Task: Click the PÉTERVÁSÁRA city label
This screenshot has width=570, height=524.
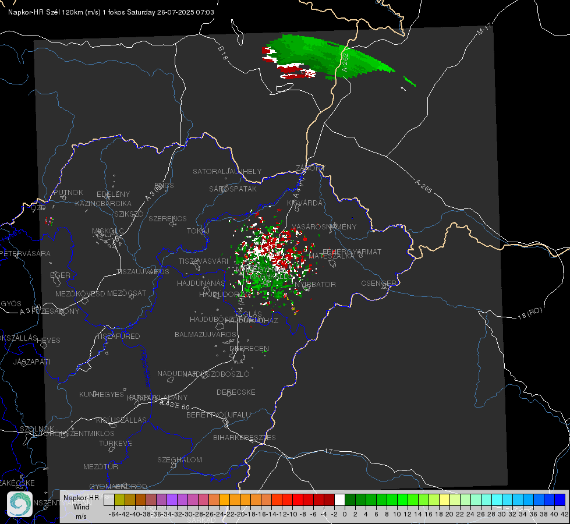Action: 26,253
